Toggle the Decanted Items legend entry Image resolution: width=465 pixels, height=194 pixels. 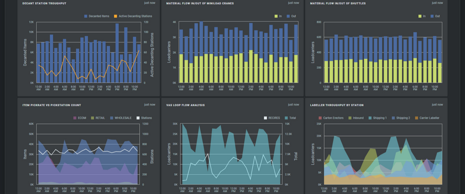click(99, 16)
